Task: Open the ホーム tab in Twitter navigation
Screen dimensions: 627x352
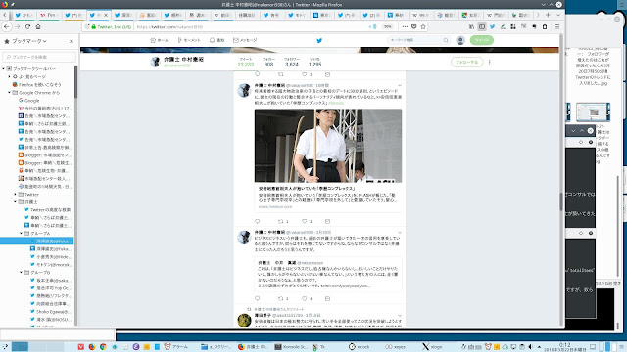Action: [x=159, y=40]
